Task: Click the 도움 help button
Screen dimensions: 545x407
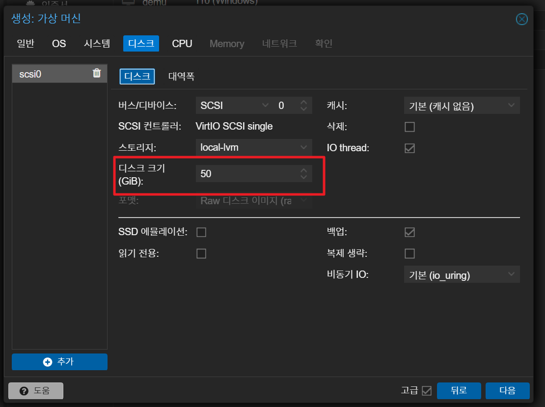Action: [x=36, y=391]
